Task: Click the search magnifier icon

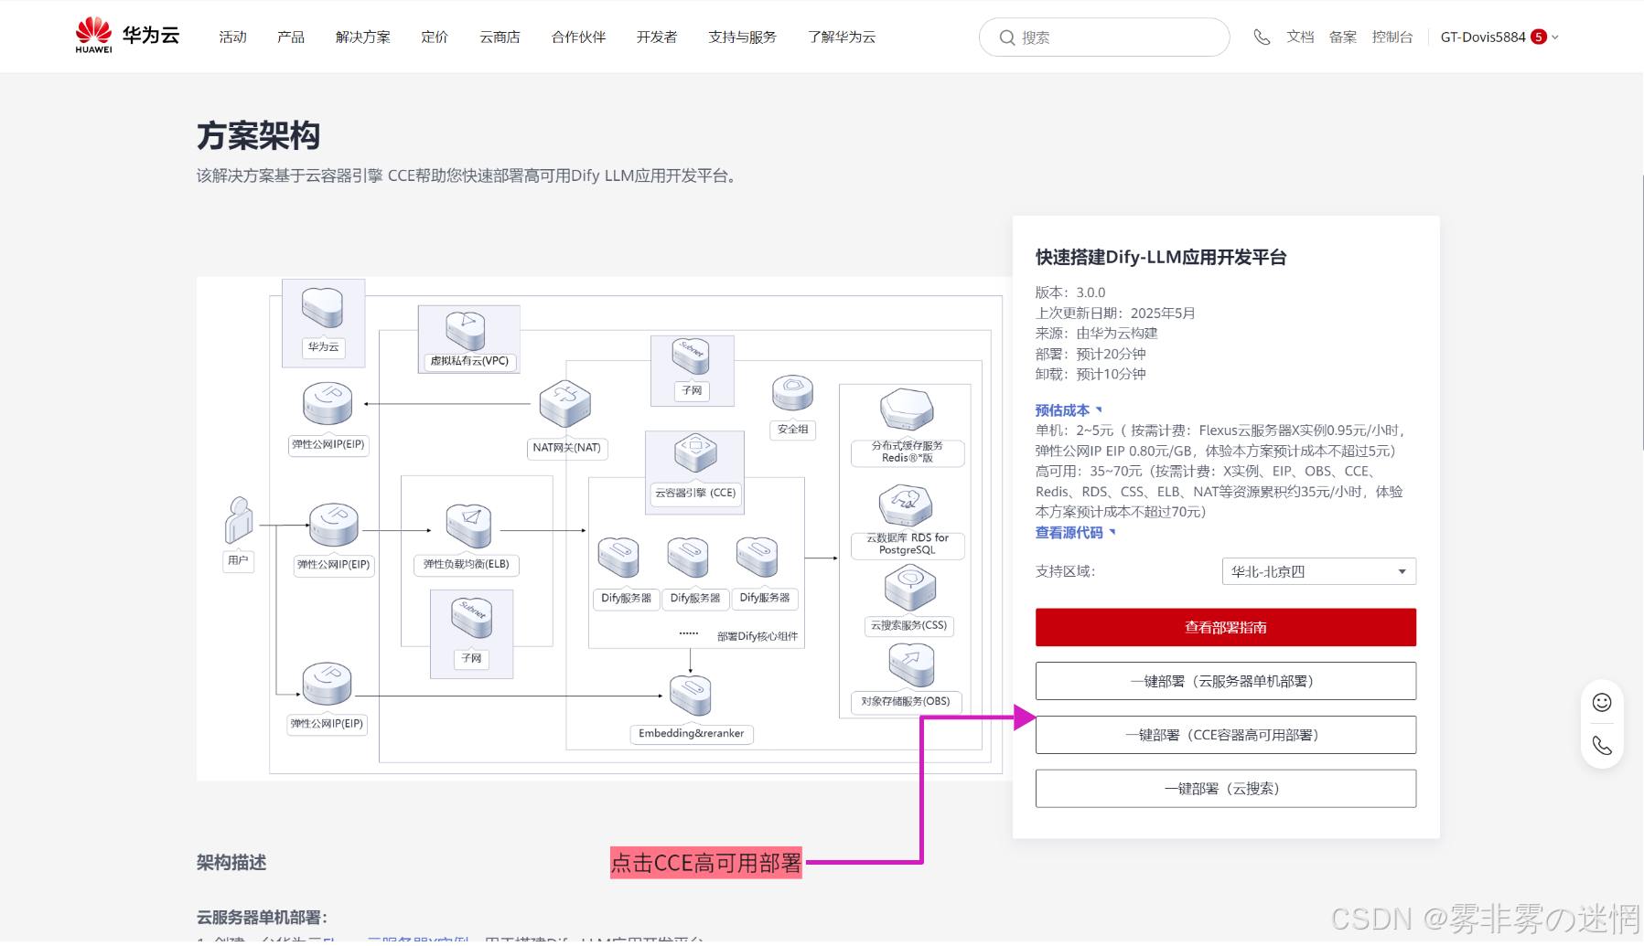Action: (x=1006, y=37)
